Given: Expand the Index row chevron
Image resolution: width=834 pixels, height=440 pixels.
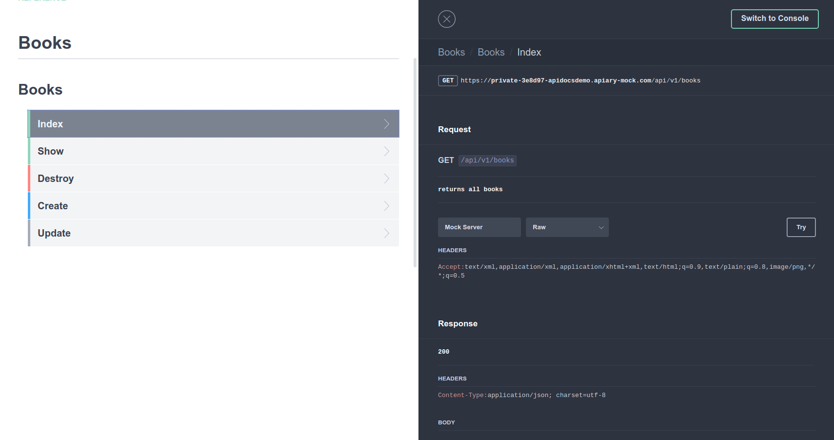Looking at the screenshot, I should 386,124.
